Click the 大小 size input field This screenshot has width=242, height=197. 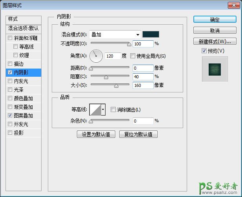coord(142,85)
